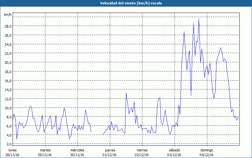This screenshot has width=252, height=158.
Task: Click the 24,0 y-axis label
Action: pos(8,44)
